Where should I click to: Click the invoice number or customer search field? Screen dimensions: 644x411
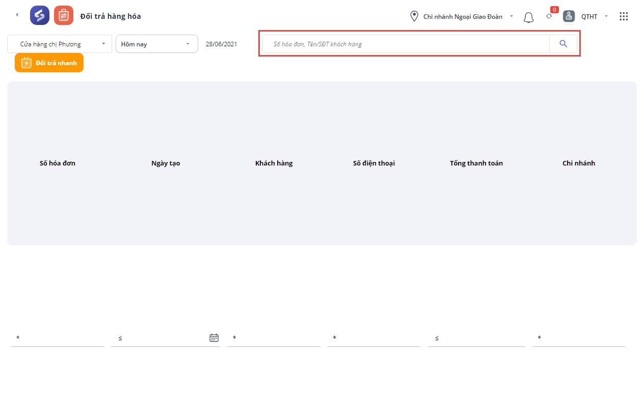(x=406, y=44)
